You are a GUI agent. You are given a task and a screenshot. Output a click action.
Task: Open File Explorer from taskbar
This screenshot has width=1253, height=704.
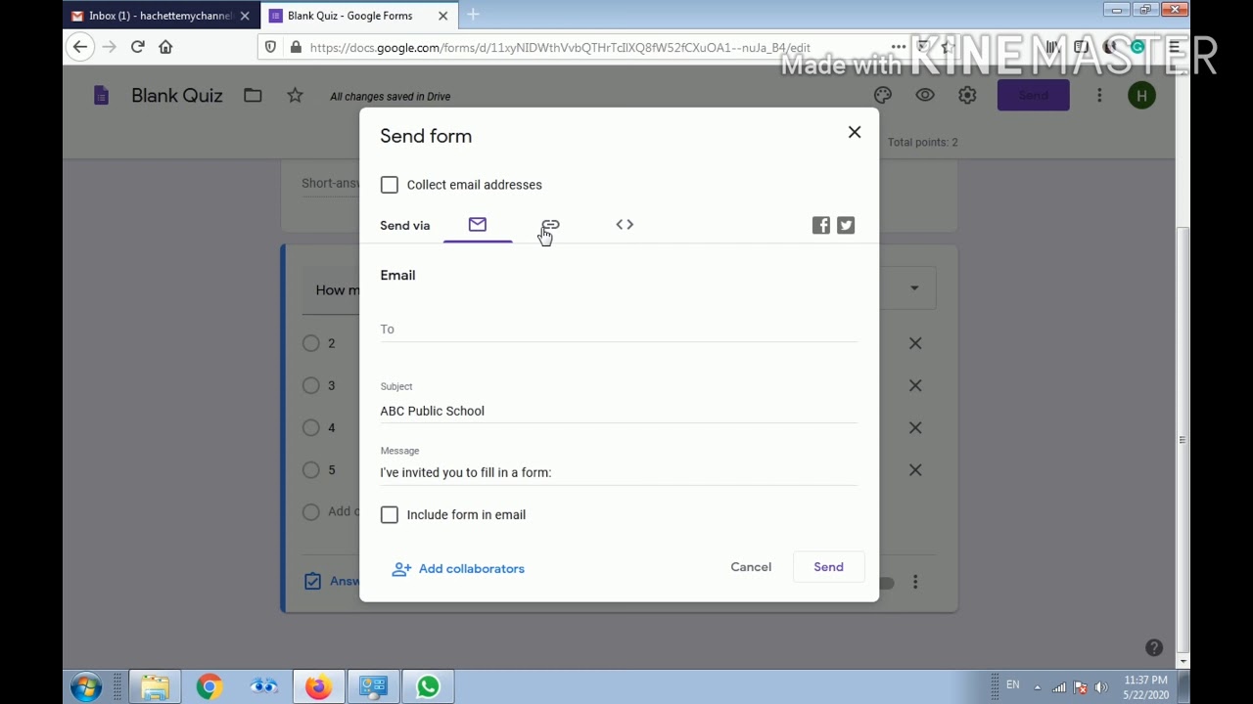[x=154, y=687]
